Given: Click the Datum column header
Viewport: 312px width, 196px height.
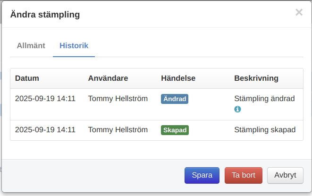Looking at the screenshot, I should [27, 78].
